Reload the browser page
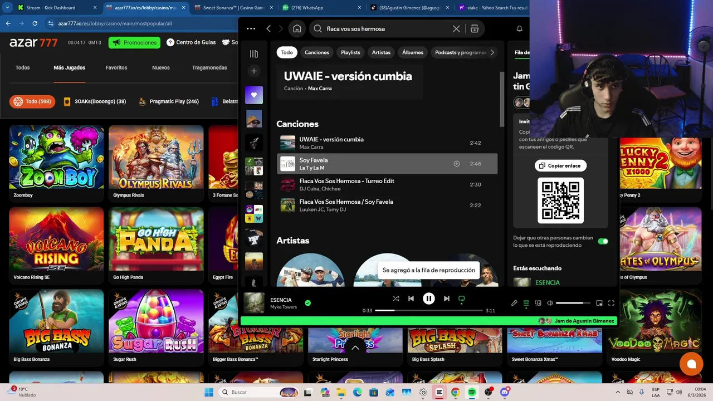The width and height of the screenshot is (713, 401). (x=35, y=23)
